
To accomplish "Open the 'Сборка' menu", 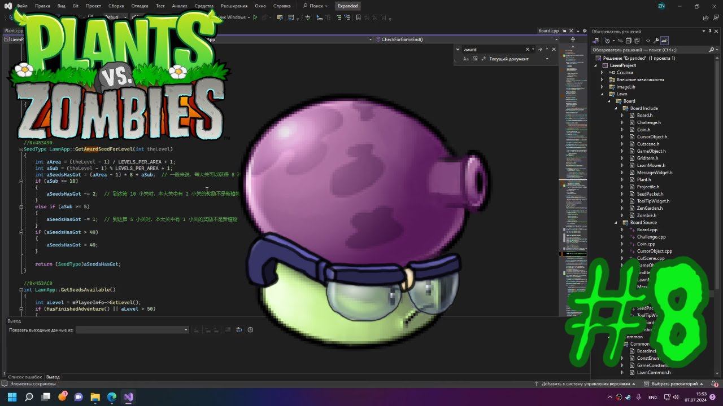I will click(x=116, y=6).
